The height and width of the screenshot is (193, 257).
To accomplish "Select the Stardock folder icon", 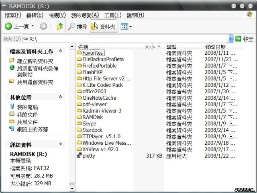I will pos(80,130).
